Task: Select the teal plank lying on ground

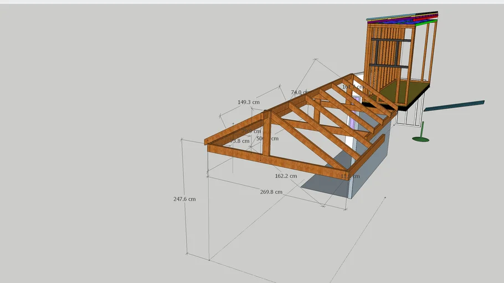Action: pos(454,105)
